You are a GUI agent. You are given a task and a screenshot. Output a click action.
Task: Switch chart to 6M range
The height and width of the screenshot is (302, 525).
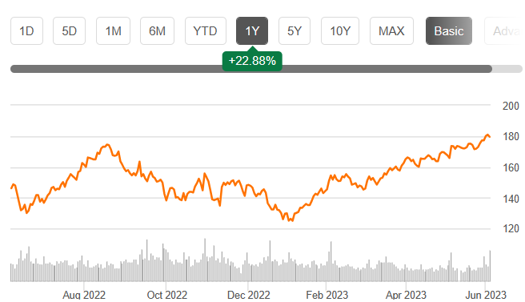(x=157, y=30)
